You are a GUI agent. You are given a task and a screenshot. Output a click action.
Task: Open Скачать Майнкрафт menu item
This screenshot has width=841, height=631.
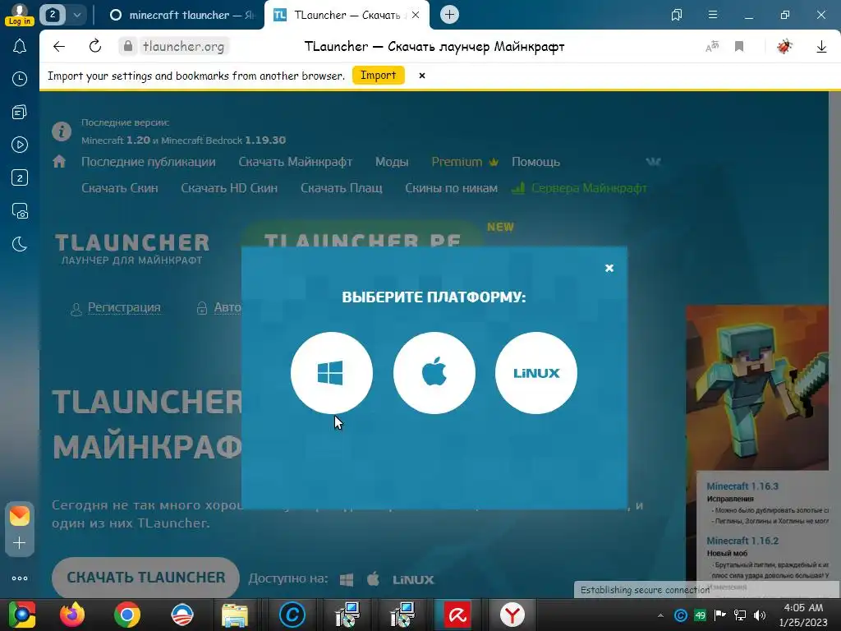pyautogui.click(x=296, y=162)
